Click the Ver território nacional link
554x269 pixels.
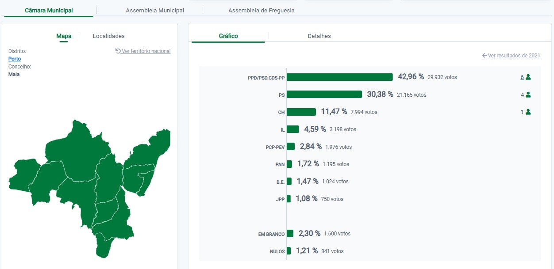(x=146, y=51)
